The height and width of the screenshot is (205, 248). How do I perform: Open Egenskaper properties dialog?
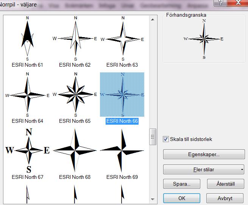point(204,154)
